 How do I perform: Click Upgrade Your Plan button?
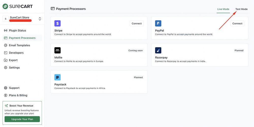click(x=22, y=119)
